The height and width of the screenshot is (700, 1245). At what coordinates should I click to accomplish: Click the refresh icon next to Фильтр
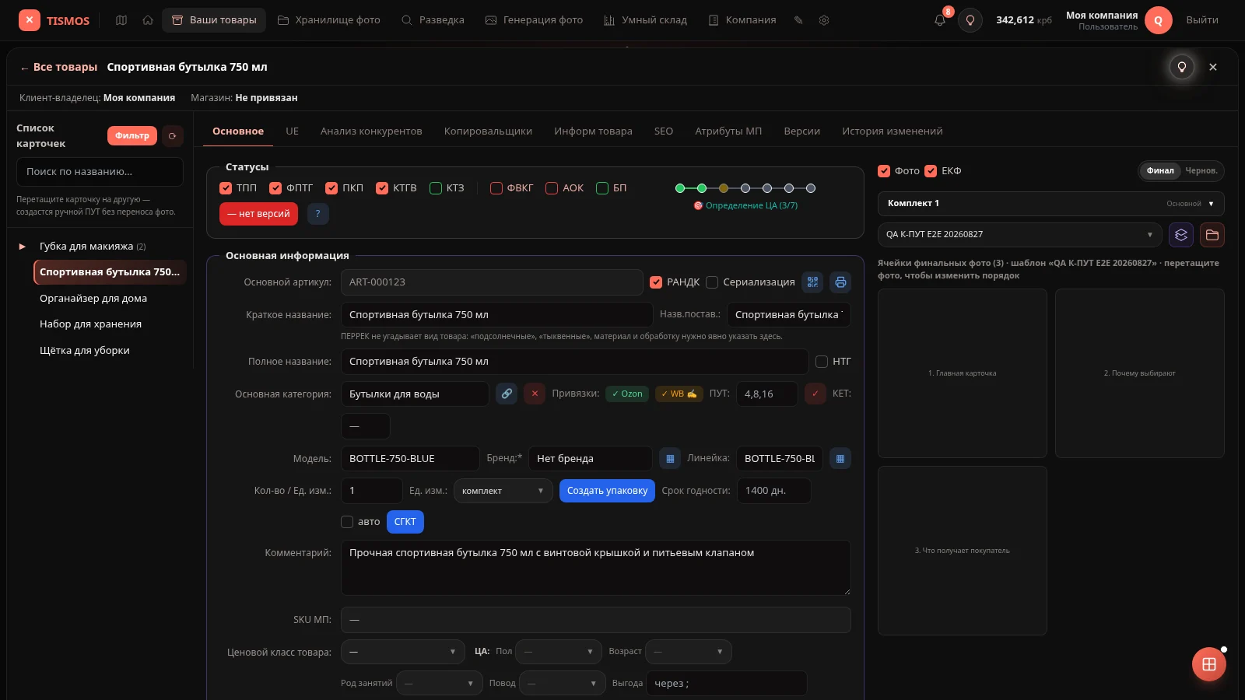(x=173, y=136)
